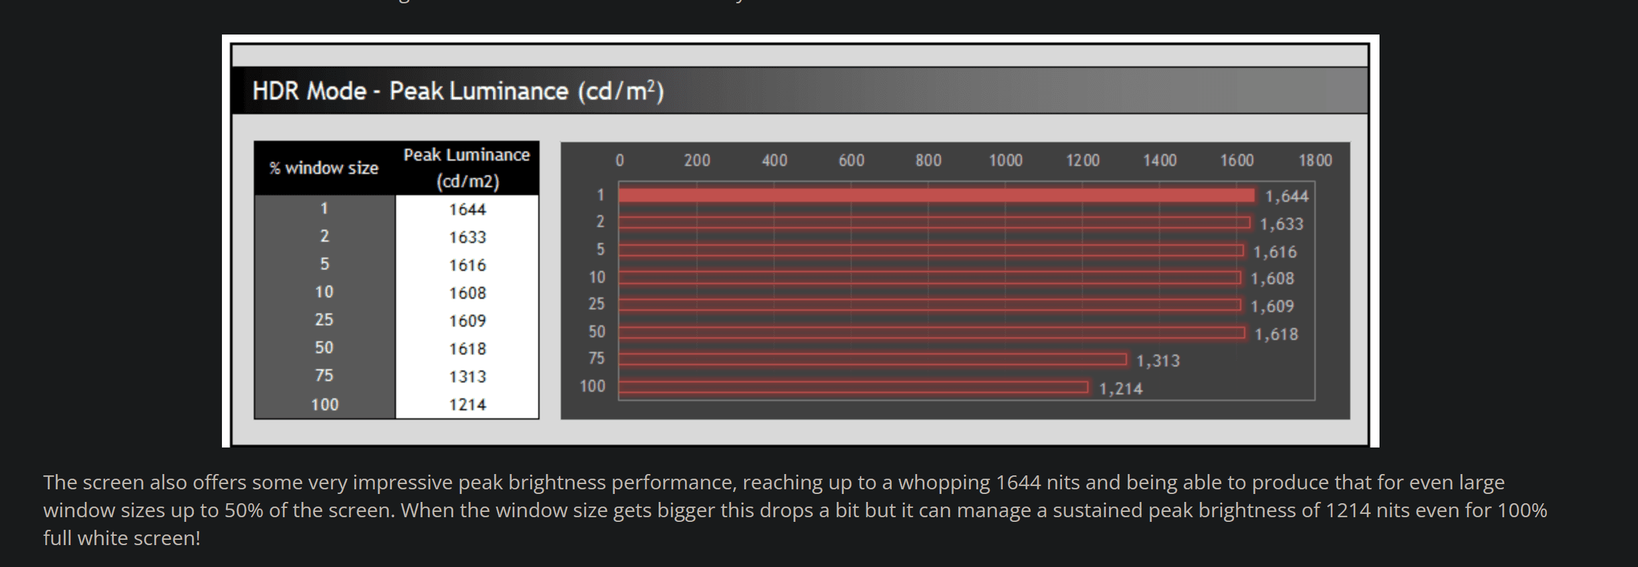
Task: Click the 0 label on the chart axis
Action: click(x=619, y=161)
